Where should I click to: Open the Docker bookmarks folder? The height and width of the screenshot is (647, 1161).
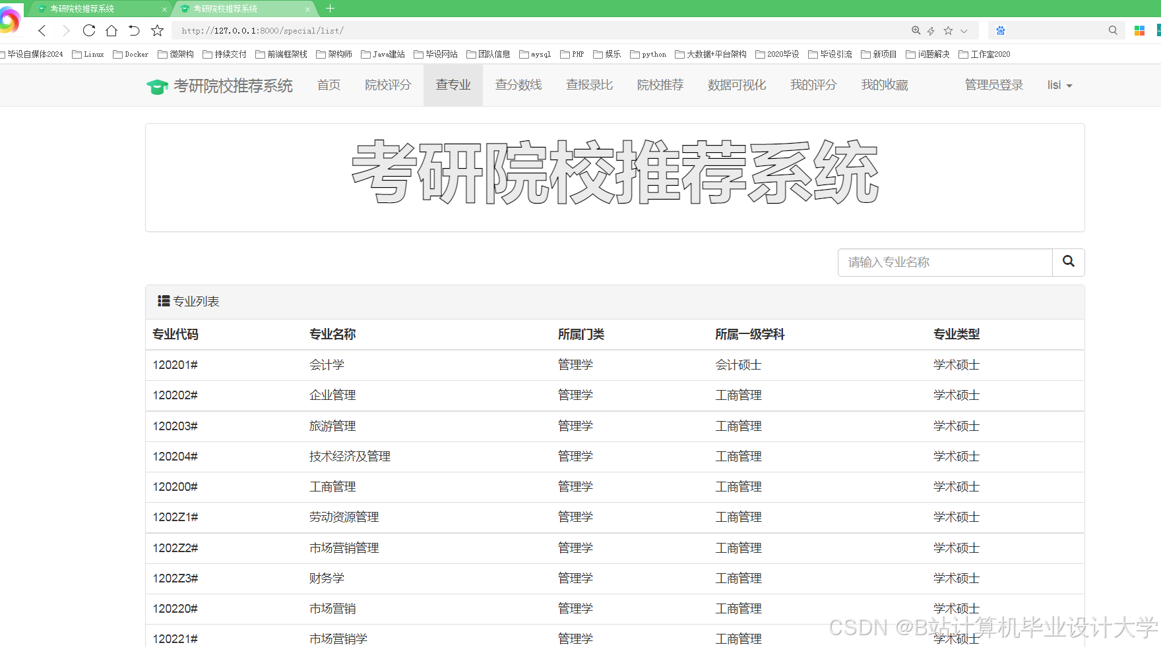[x=130, y=54]
